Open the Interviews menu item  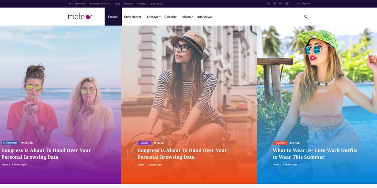(204, 17)
